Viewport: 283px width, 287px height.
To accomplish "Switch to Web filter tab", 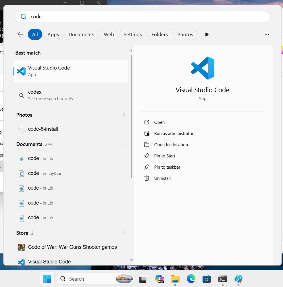I will pyautogui.click(x=109, y=34).
